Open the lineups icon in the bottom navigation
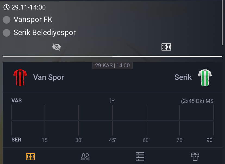Viewport: 225px width, 164px height. 85,156
